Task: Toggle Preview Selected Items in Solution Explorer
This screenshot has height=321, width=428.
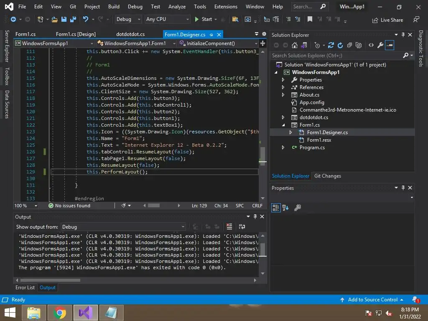Action: tap(390, 45)
